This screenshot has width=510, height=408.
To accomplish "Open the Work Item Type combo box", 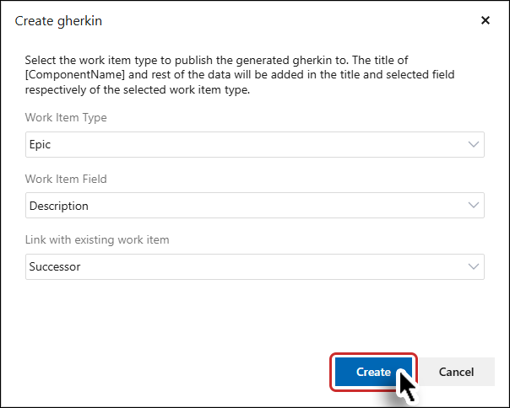I will [255, 144].
